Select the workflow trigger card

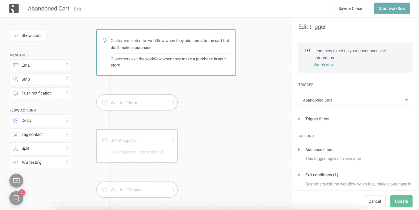[x=166, y=52]
